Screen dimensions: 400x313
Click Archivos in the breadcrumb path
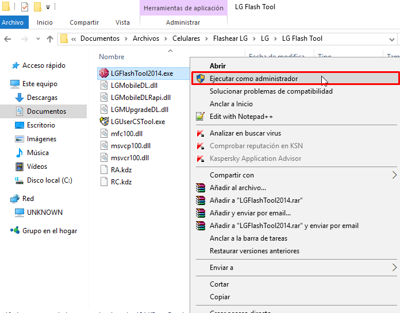146,38
